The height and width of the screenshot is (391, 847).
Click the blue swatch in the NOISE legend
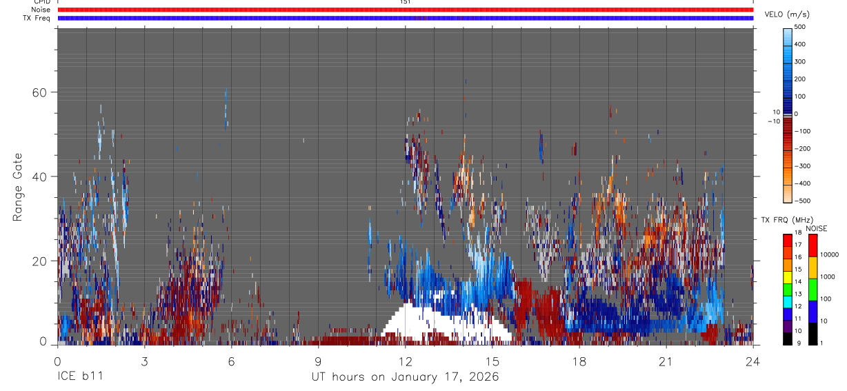pyautogui.click(x=813, y=311)
